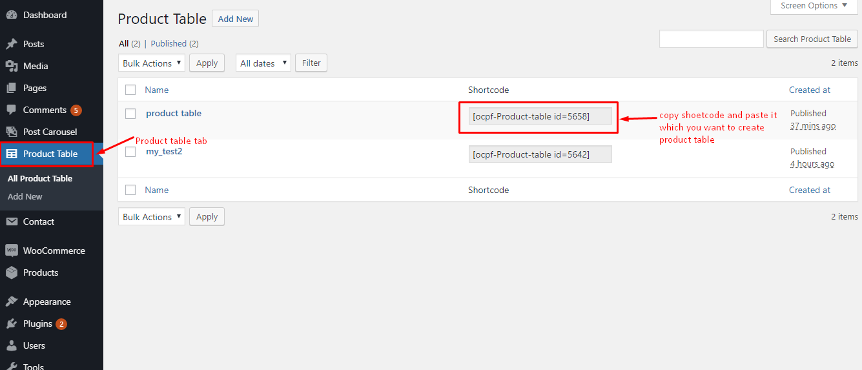Click the Add New button beside title
Image resolution: width=862 pixels, height=370 pixels.
[x=235, y=19]
